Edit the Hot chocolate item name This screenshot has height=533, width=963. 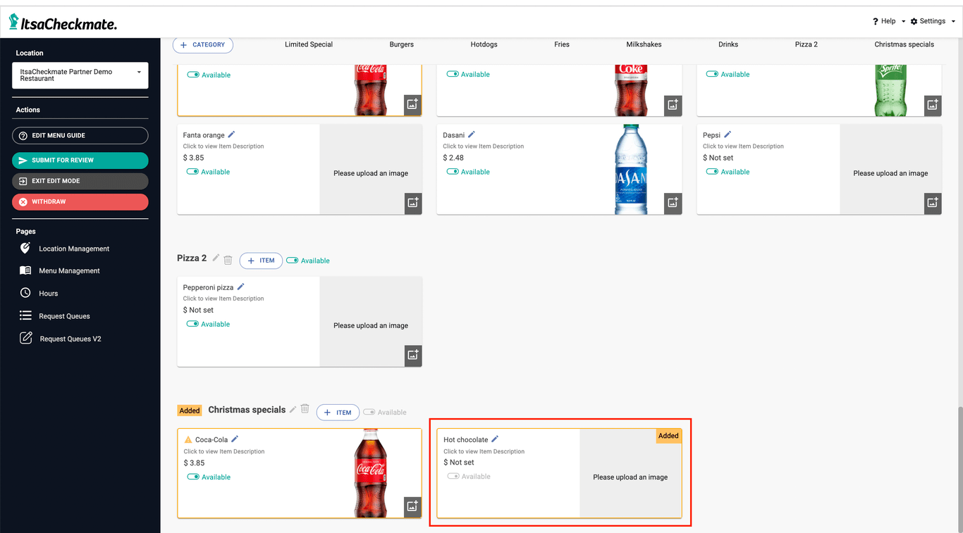click(x=495, y=439)
